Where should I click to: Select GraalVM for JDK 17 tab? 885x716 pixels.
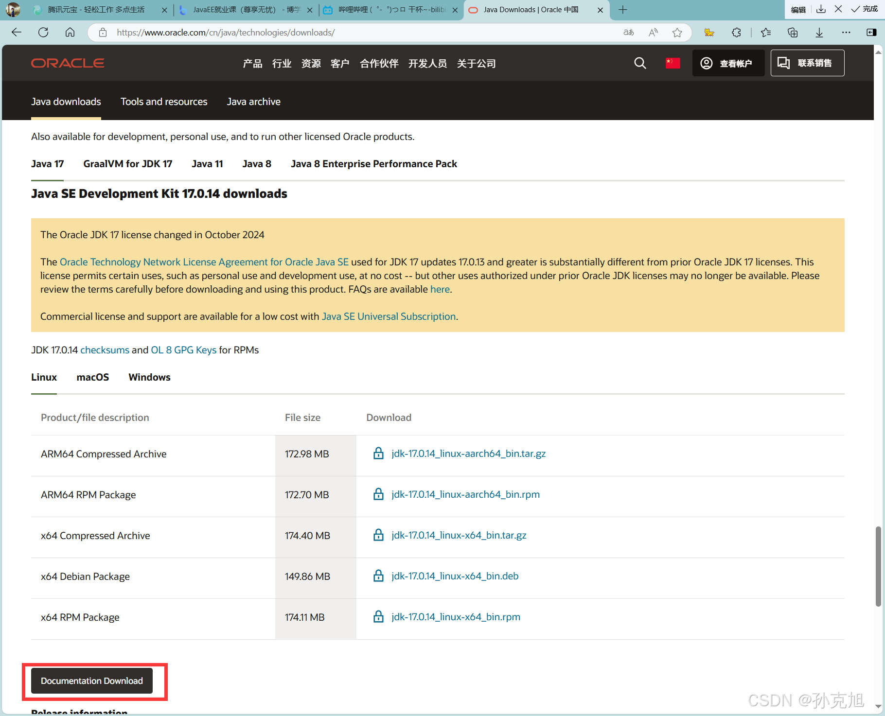pyautogui.click(x=127, y=164)
